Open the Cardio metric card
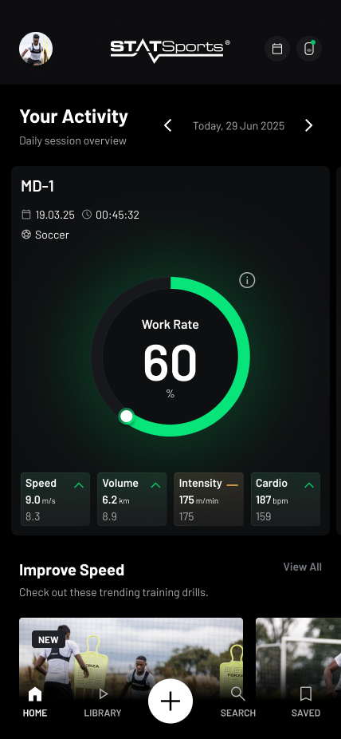341x739 pixels. pyautogui.click(x=285, y=499)
